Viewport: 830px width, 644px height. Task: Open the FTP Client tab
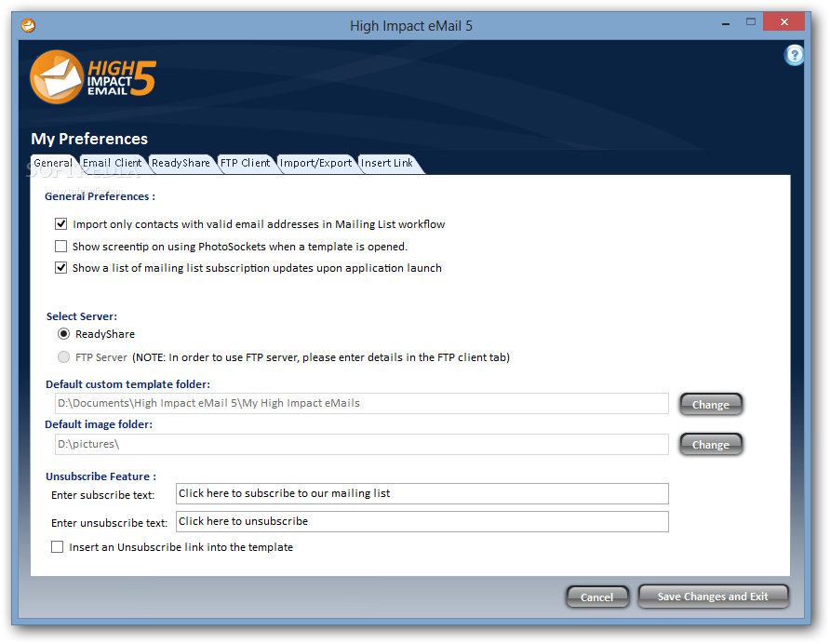245,164
